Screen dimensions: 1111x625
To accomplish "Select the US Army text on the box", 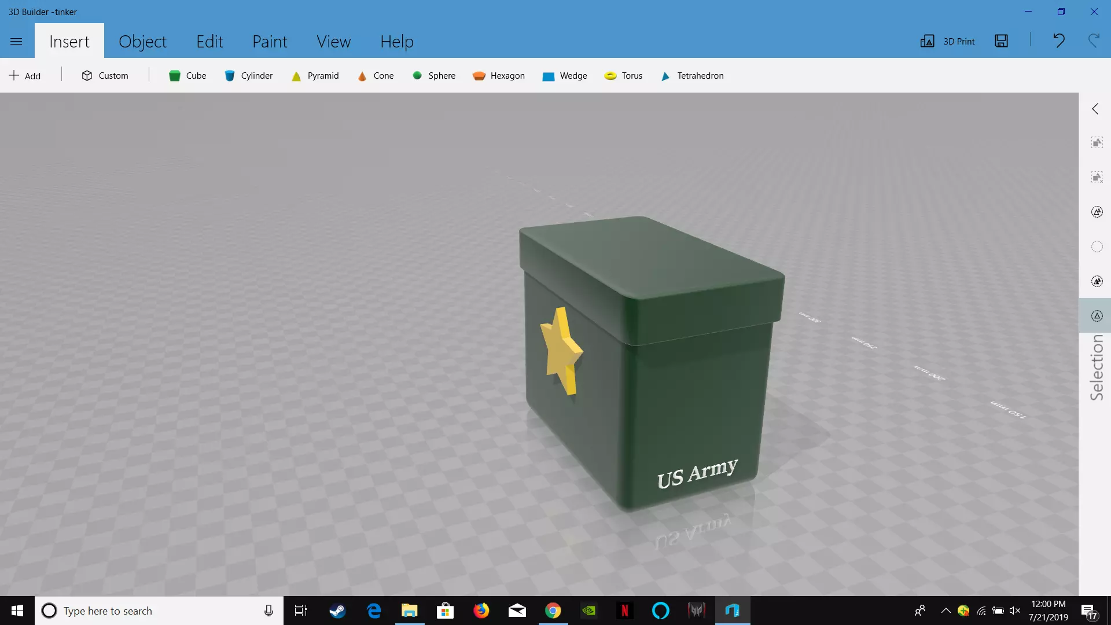I will (697, 473).
